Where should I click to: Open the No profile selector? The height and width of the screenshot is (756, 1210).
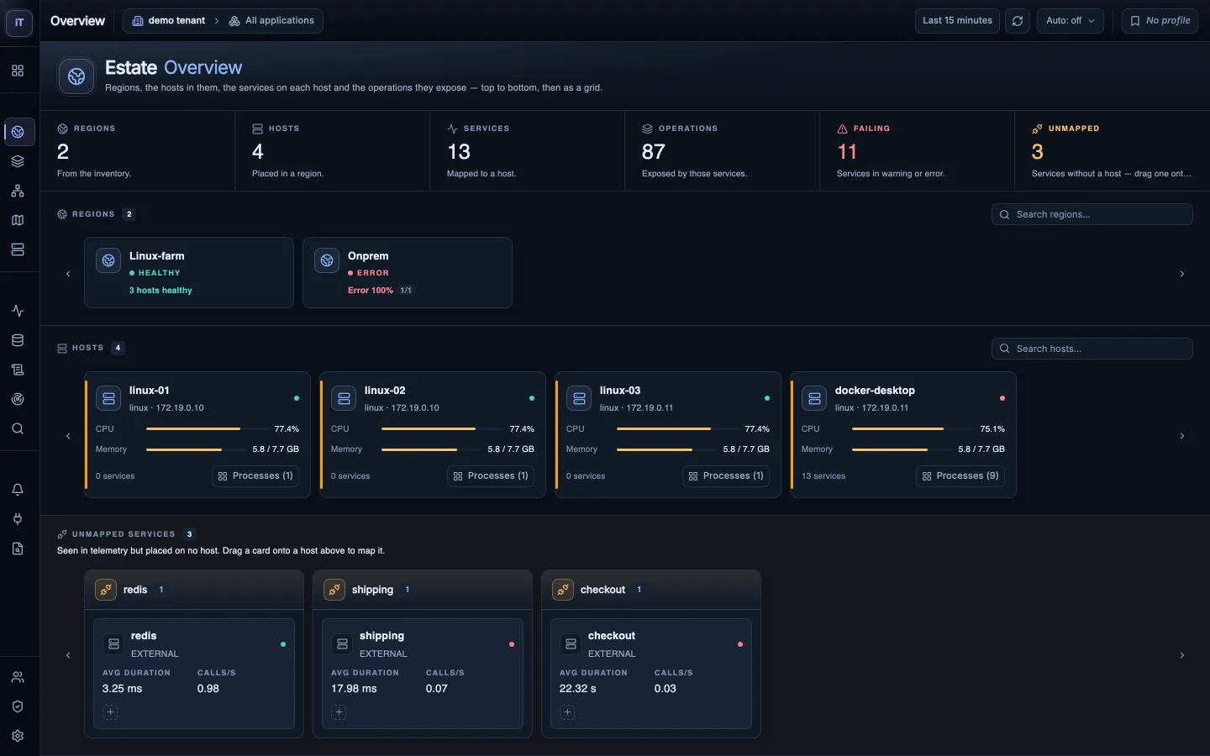(1160, 21)
